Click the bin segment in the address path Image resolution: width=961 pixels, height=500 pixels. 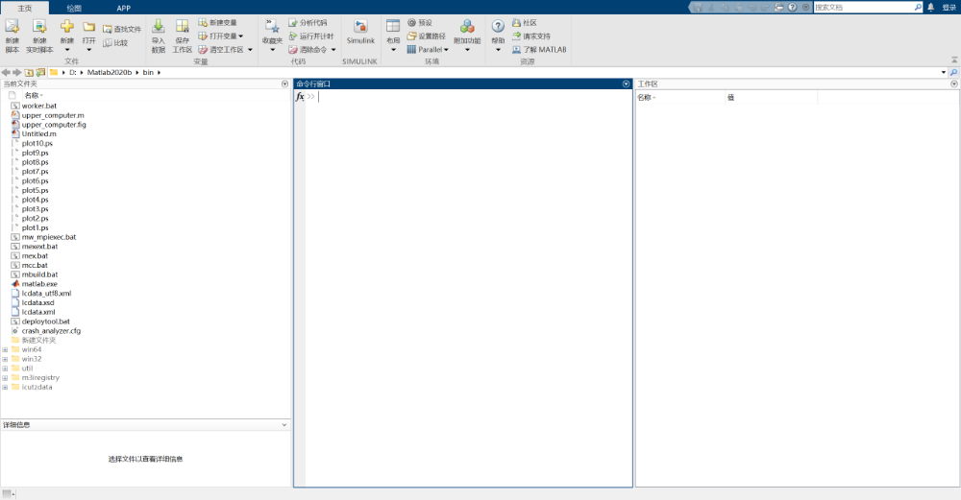(x=148, y=72)
